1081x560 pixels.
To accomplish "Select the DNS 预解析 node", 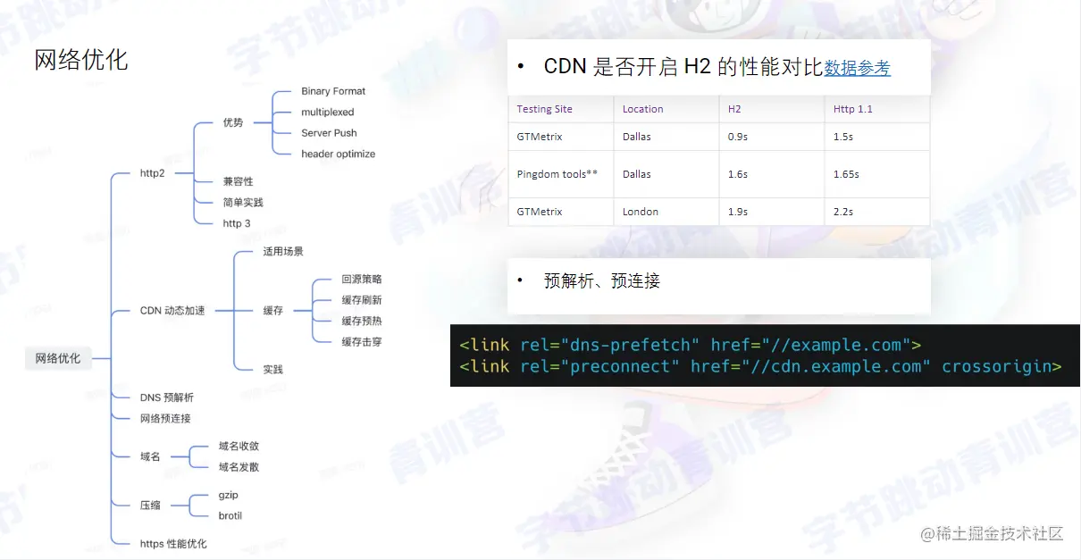I will [167, 397].
